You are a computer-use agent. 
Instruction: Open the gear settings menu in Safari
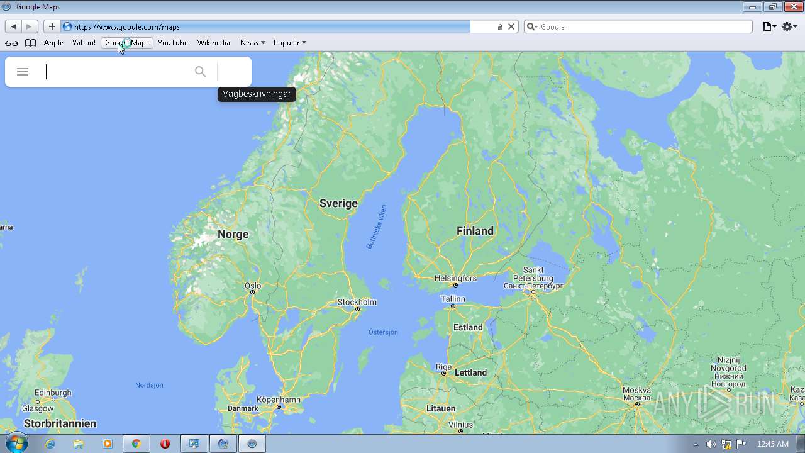click(x=789, y=26)
